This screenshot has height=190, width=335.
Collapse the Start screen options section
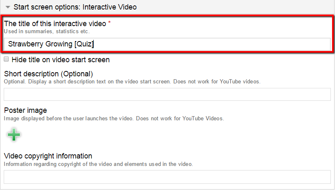(8, 7)
